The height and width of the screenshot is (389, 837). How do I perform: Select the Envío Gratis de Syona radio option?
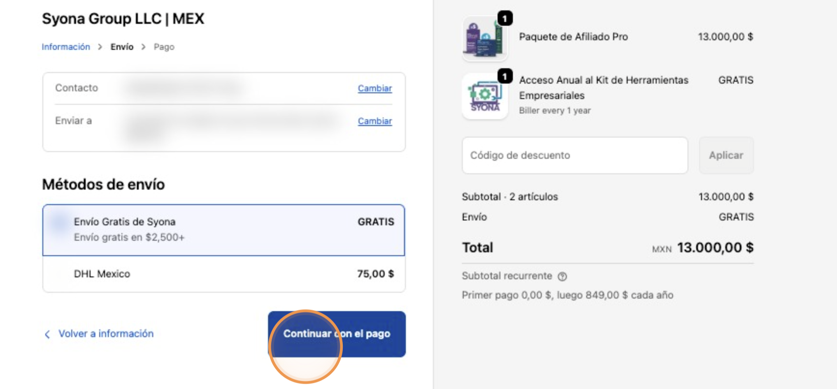(60, 222)
